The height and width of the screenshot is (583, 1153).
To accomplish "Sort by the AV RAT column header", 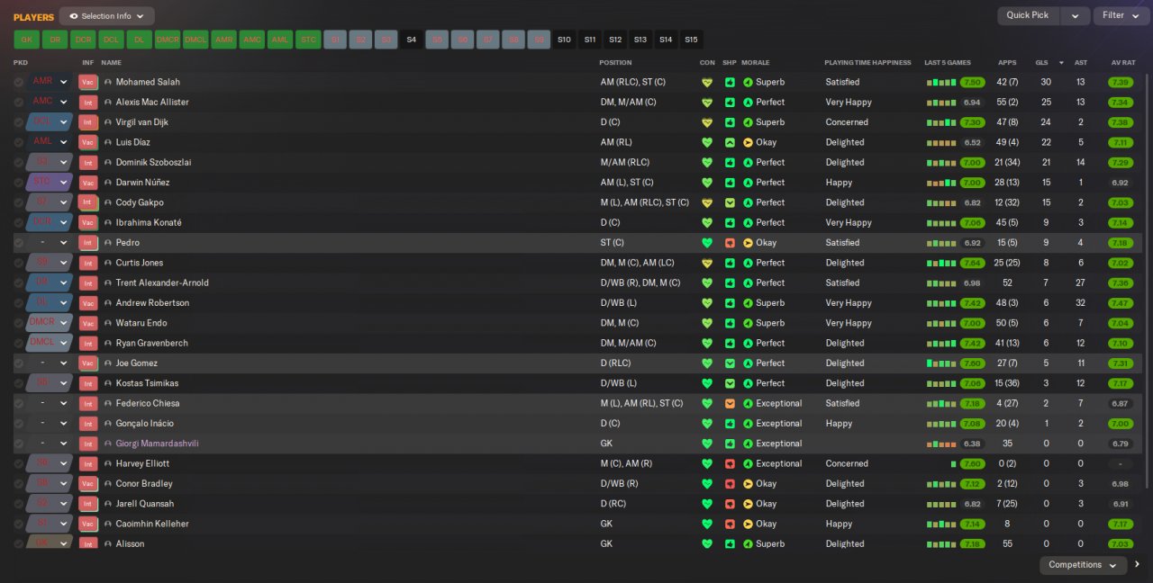I will coord(1122,63).
